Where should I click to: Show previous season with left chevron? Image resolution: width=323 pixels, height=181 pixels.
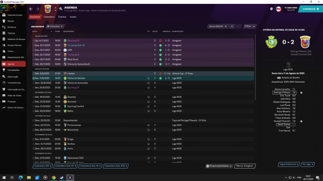pos(232,26)
